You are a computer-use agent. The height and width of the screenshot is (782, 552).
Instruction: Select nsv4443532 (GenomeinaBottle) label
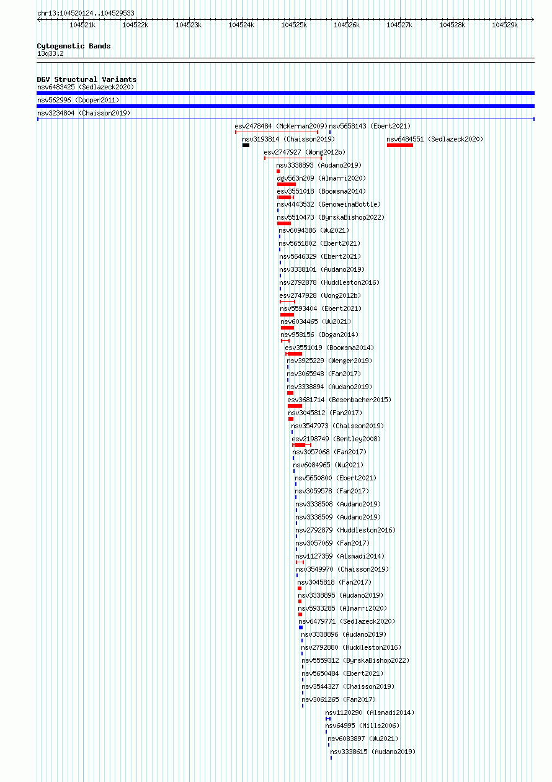point(329,204)
